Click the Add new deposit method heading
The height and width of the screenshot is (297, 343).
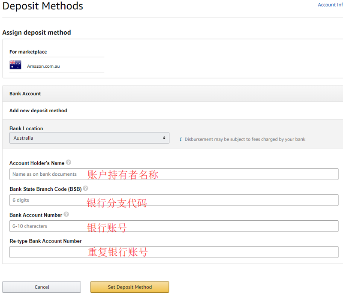click(38, 111)
